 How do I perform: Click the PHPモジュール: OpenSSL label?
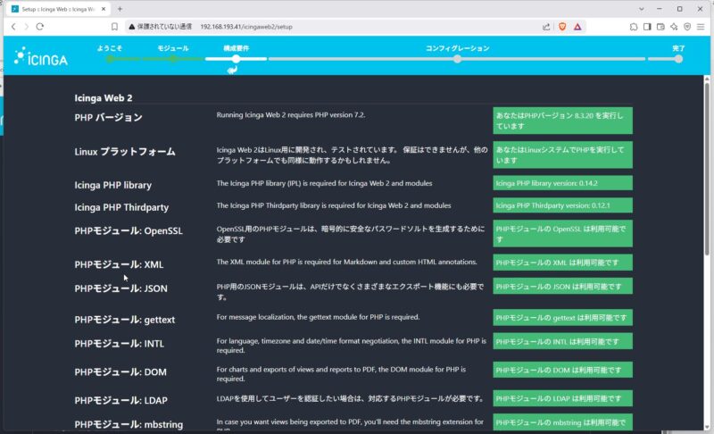coord(129,231)
